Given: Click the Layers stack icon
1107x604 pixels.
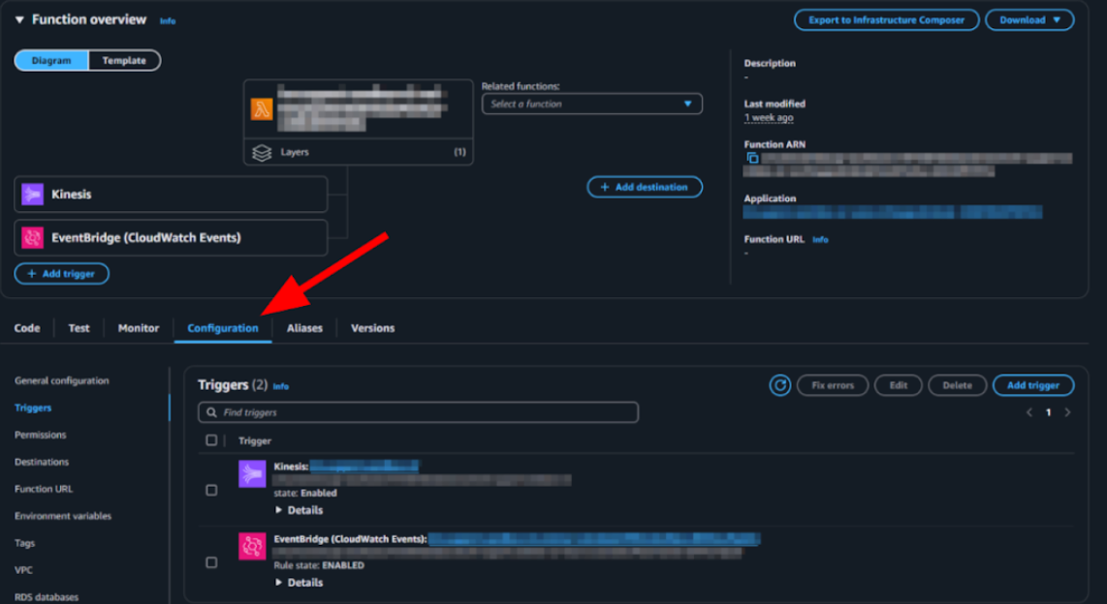Looking at the screenshot, I should [262, 153].
